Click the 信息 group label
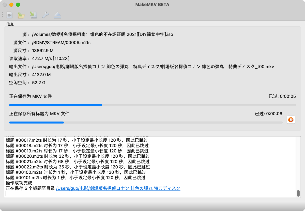Viewport: 305px width, 211px height. [10, 24]
